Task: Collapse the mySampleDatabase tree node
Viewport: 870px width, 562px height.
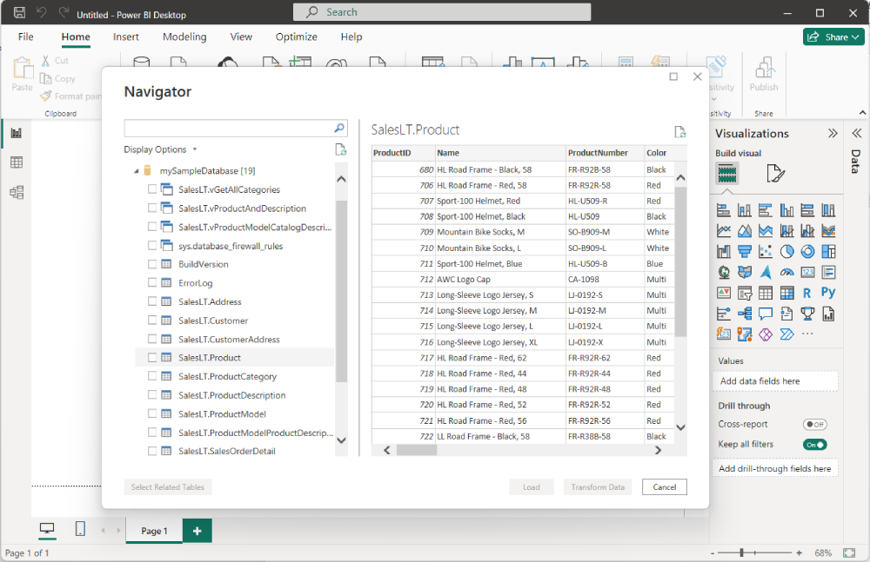Action: [x=137, y=171]
